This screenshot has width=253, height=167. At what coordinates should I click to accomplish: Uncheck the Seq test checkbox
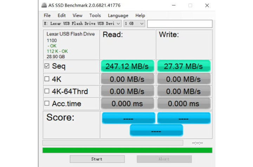[x=47, y=66]
